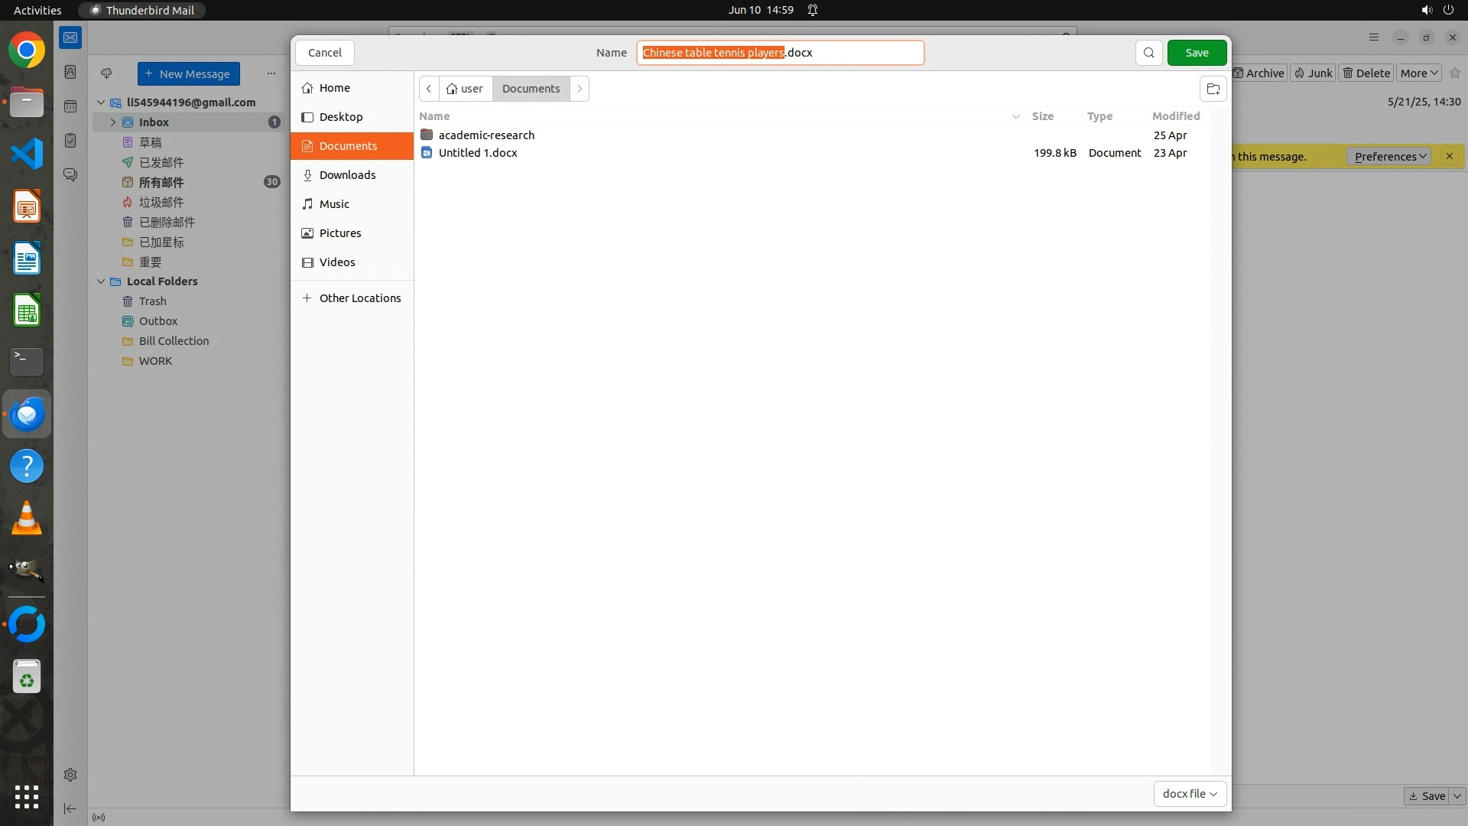Image resolution: width=1468 pixels, height=826 pixels.
Task: Collapse the Local Folders tree
Action: (101, 281)
